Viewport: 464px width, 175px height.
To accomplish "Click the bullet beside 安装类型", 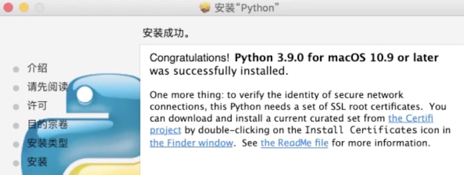I will 16,144.
